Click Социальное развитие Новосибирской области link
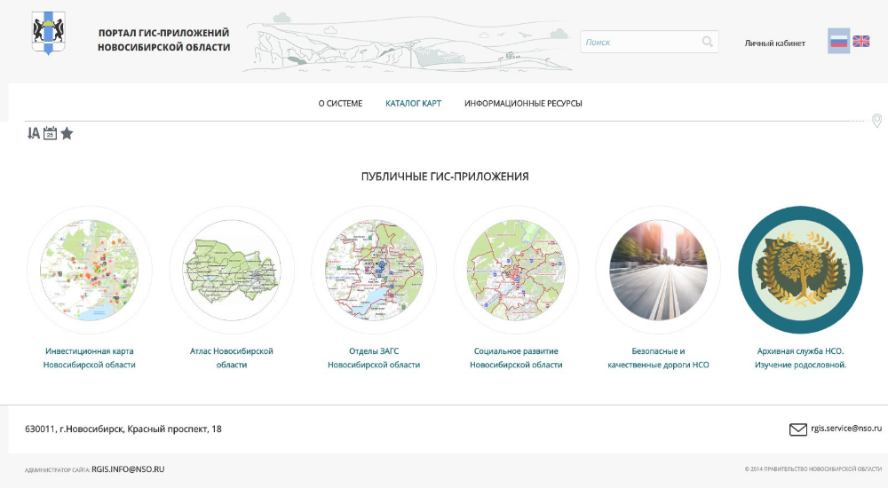 [x=516, y=358]
